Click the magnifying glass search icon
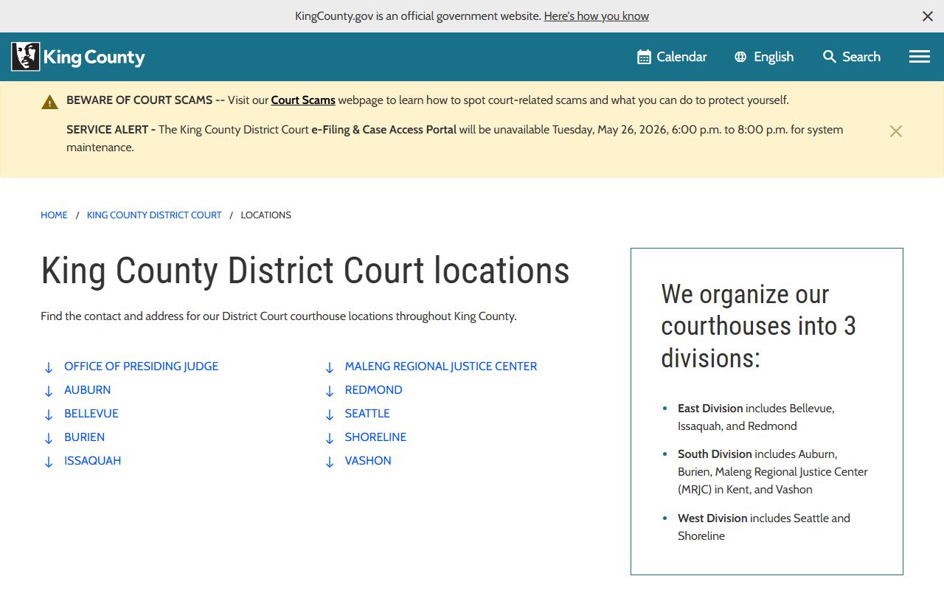Screen dimensions: 944x590 [x=830, y=57]
